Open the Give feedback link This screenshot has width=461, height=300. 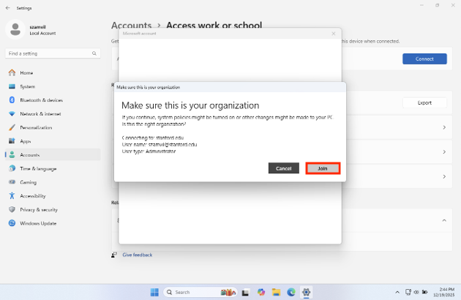(138, 255)
